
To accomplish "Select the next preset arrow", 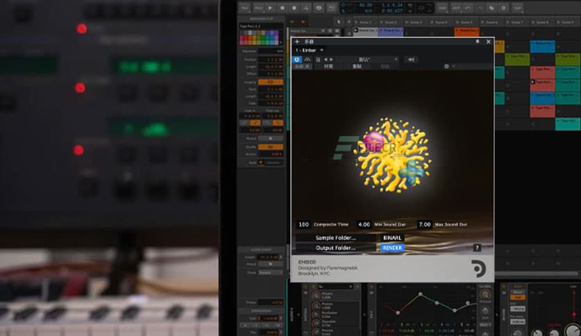I will click(331, 60).
